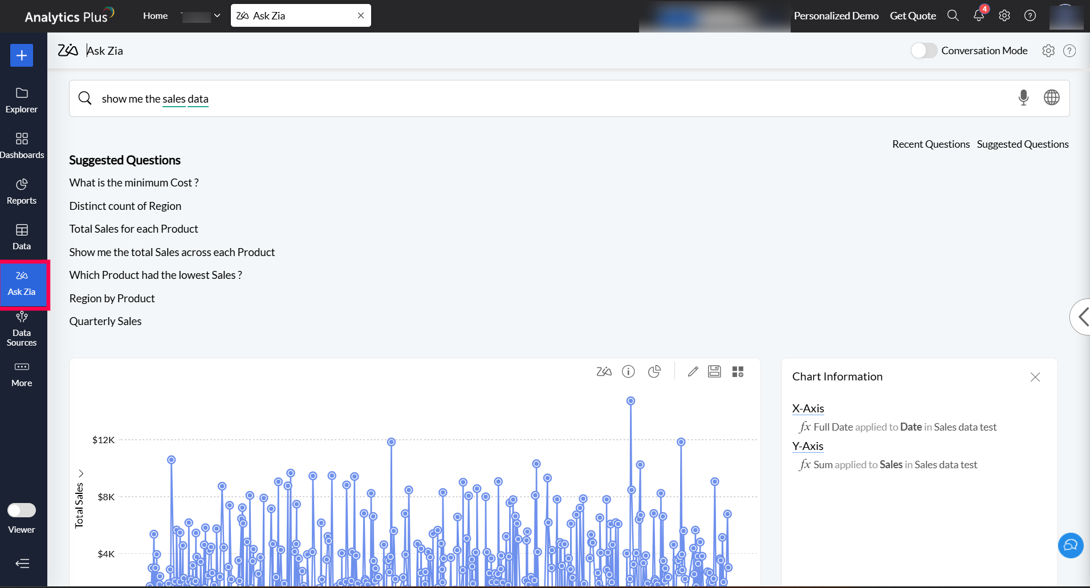Select 'Total Sales for each Product' suggestion
The height and width of the screenshot is (588, 1090).
[133, 229]
